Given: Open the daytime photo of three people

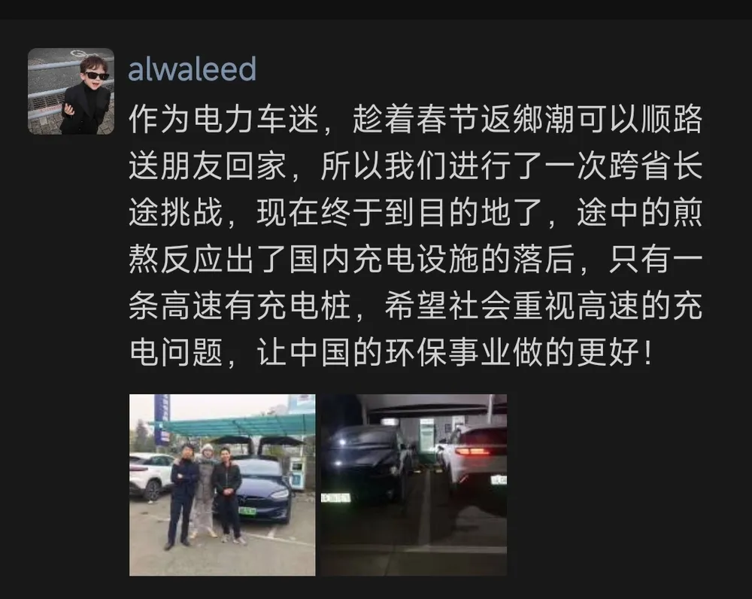Looking at the screenshot, I should (223, 485).
